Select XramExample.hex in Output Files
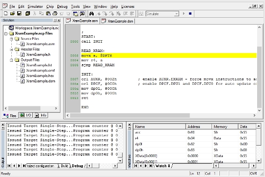This screenshot has width=265, height=177. click(x=40, y=76)
